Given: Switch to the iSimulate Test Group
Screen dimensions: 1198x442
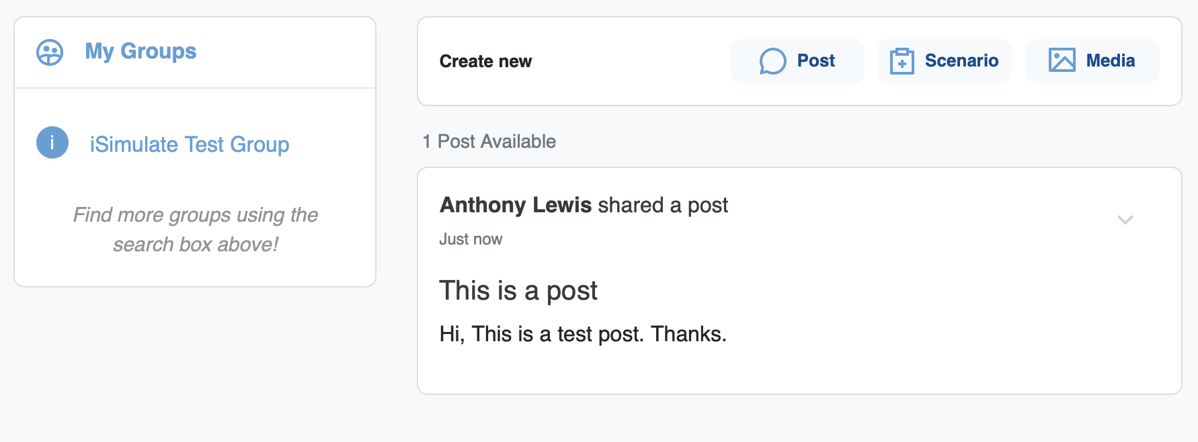Looking at the screenshot, I should [x=189, y=144].
